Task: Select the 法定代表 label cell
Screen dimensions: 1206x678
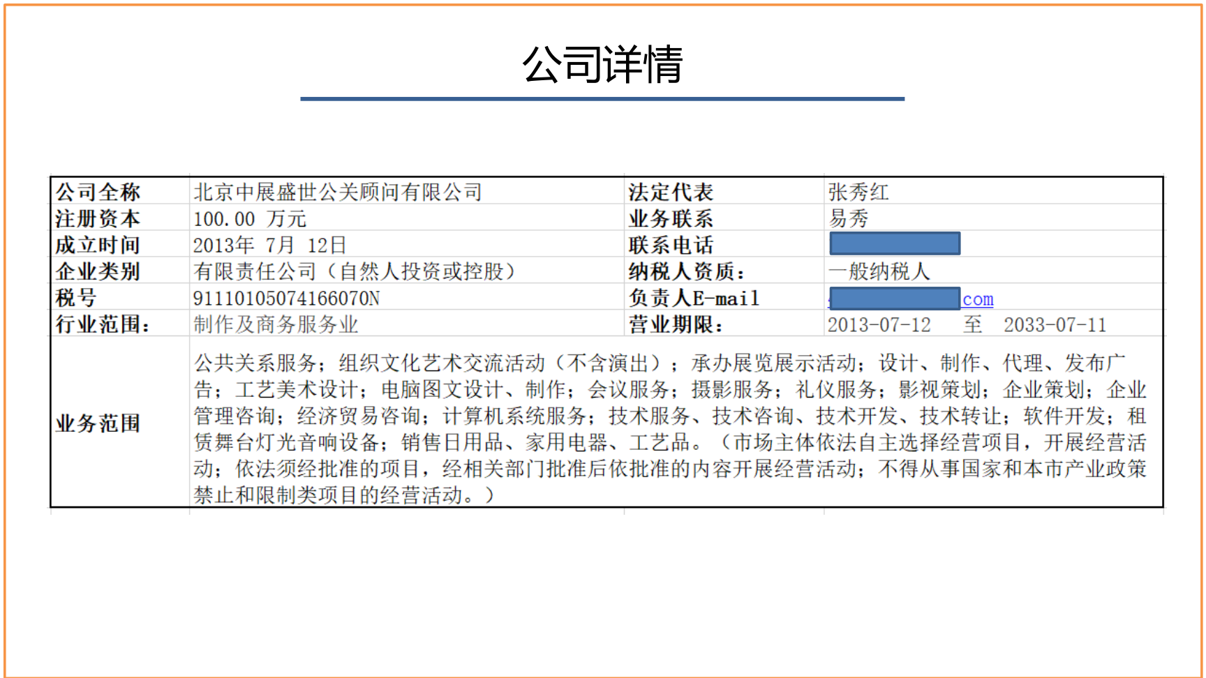Action: pos(671,192)
